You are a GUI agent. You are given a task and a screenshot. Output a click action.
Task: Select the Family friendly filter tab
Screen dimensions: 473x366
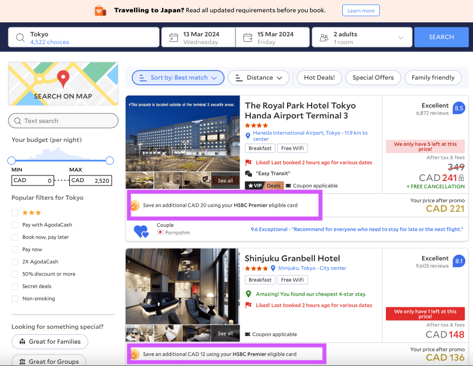point(433,78)
